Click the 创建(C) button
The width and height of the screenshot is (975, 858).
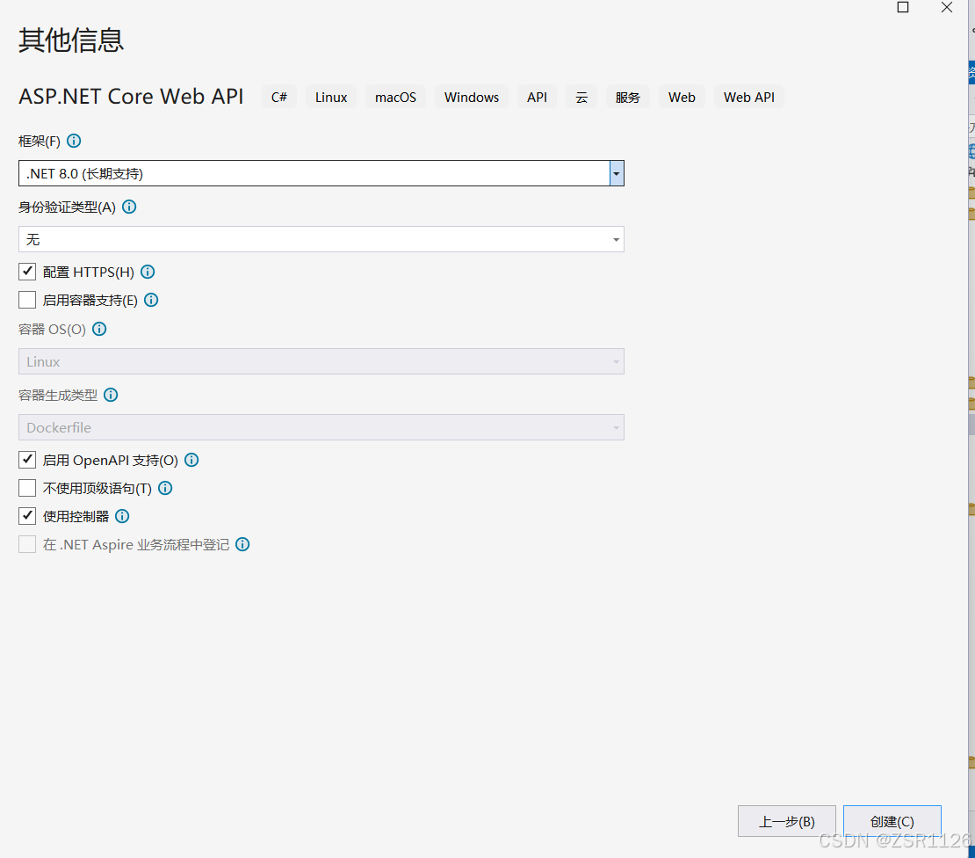892,821
